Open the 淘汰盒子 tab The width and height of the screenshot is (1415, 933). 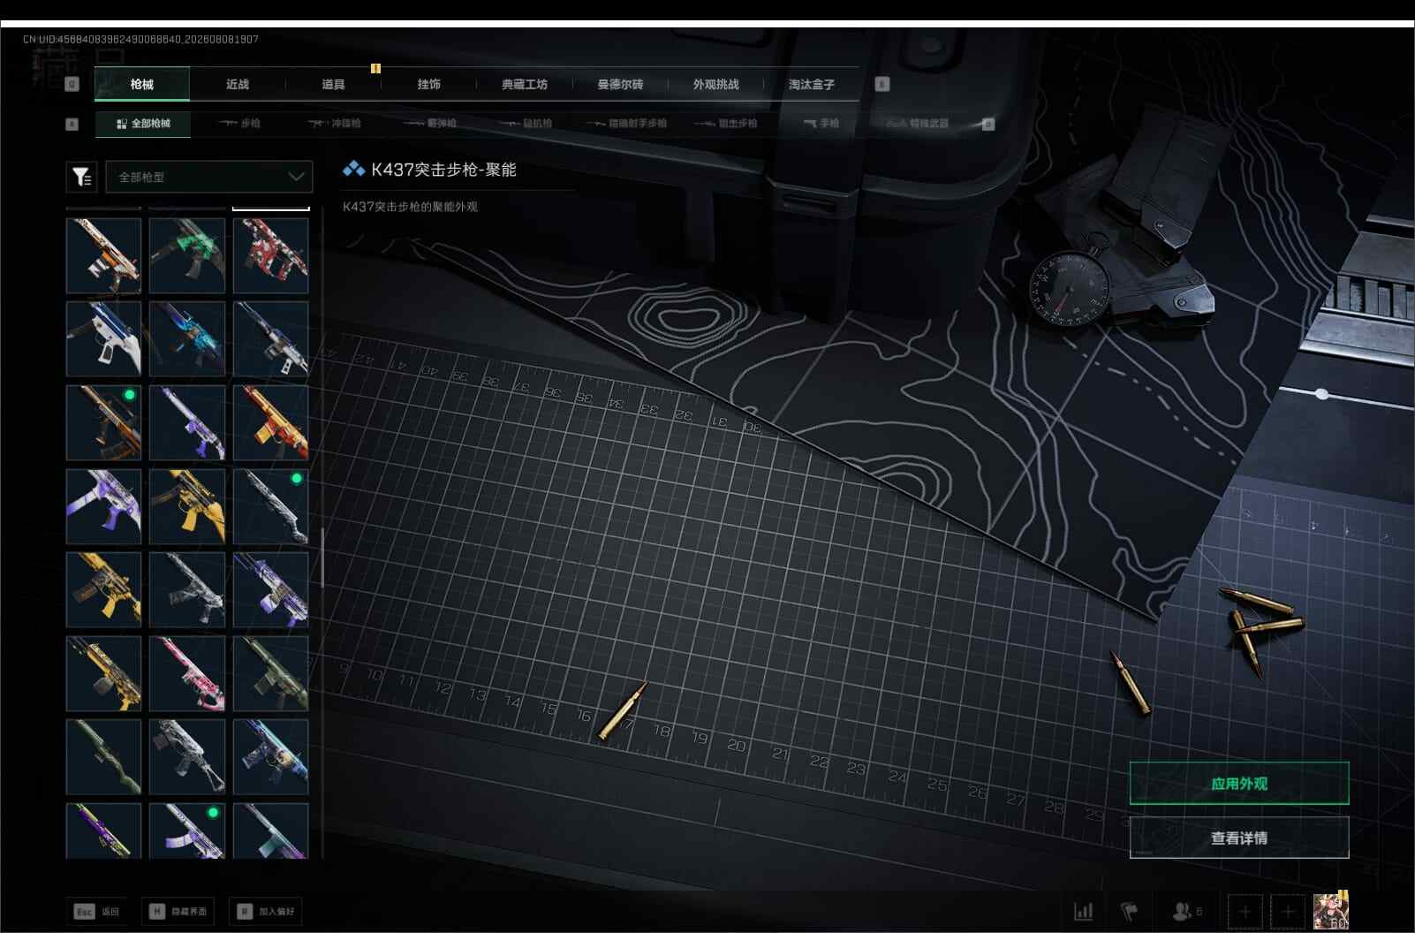pyautogui.click(x=811, y=84)
